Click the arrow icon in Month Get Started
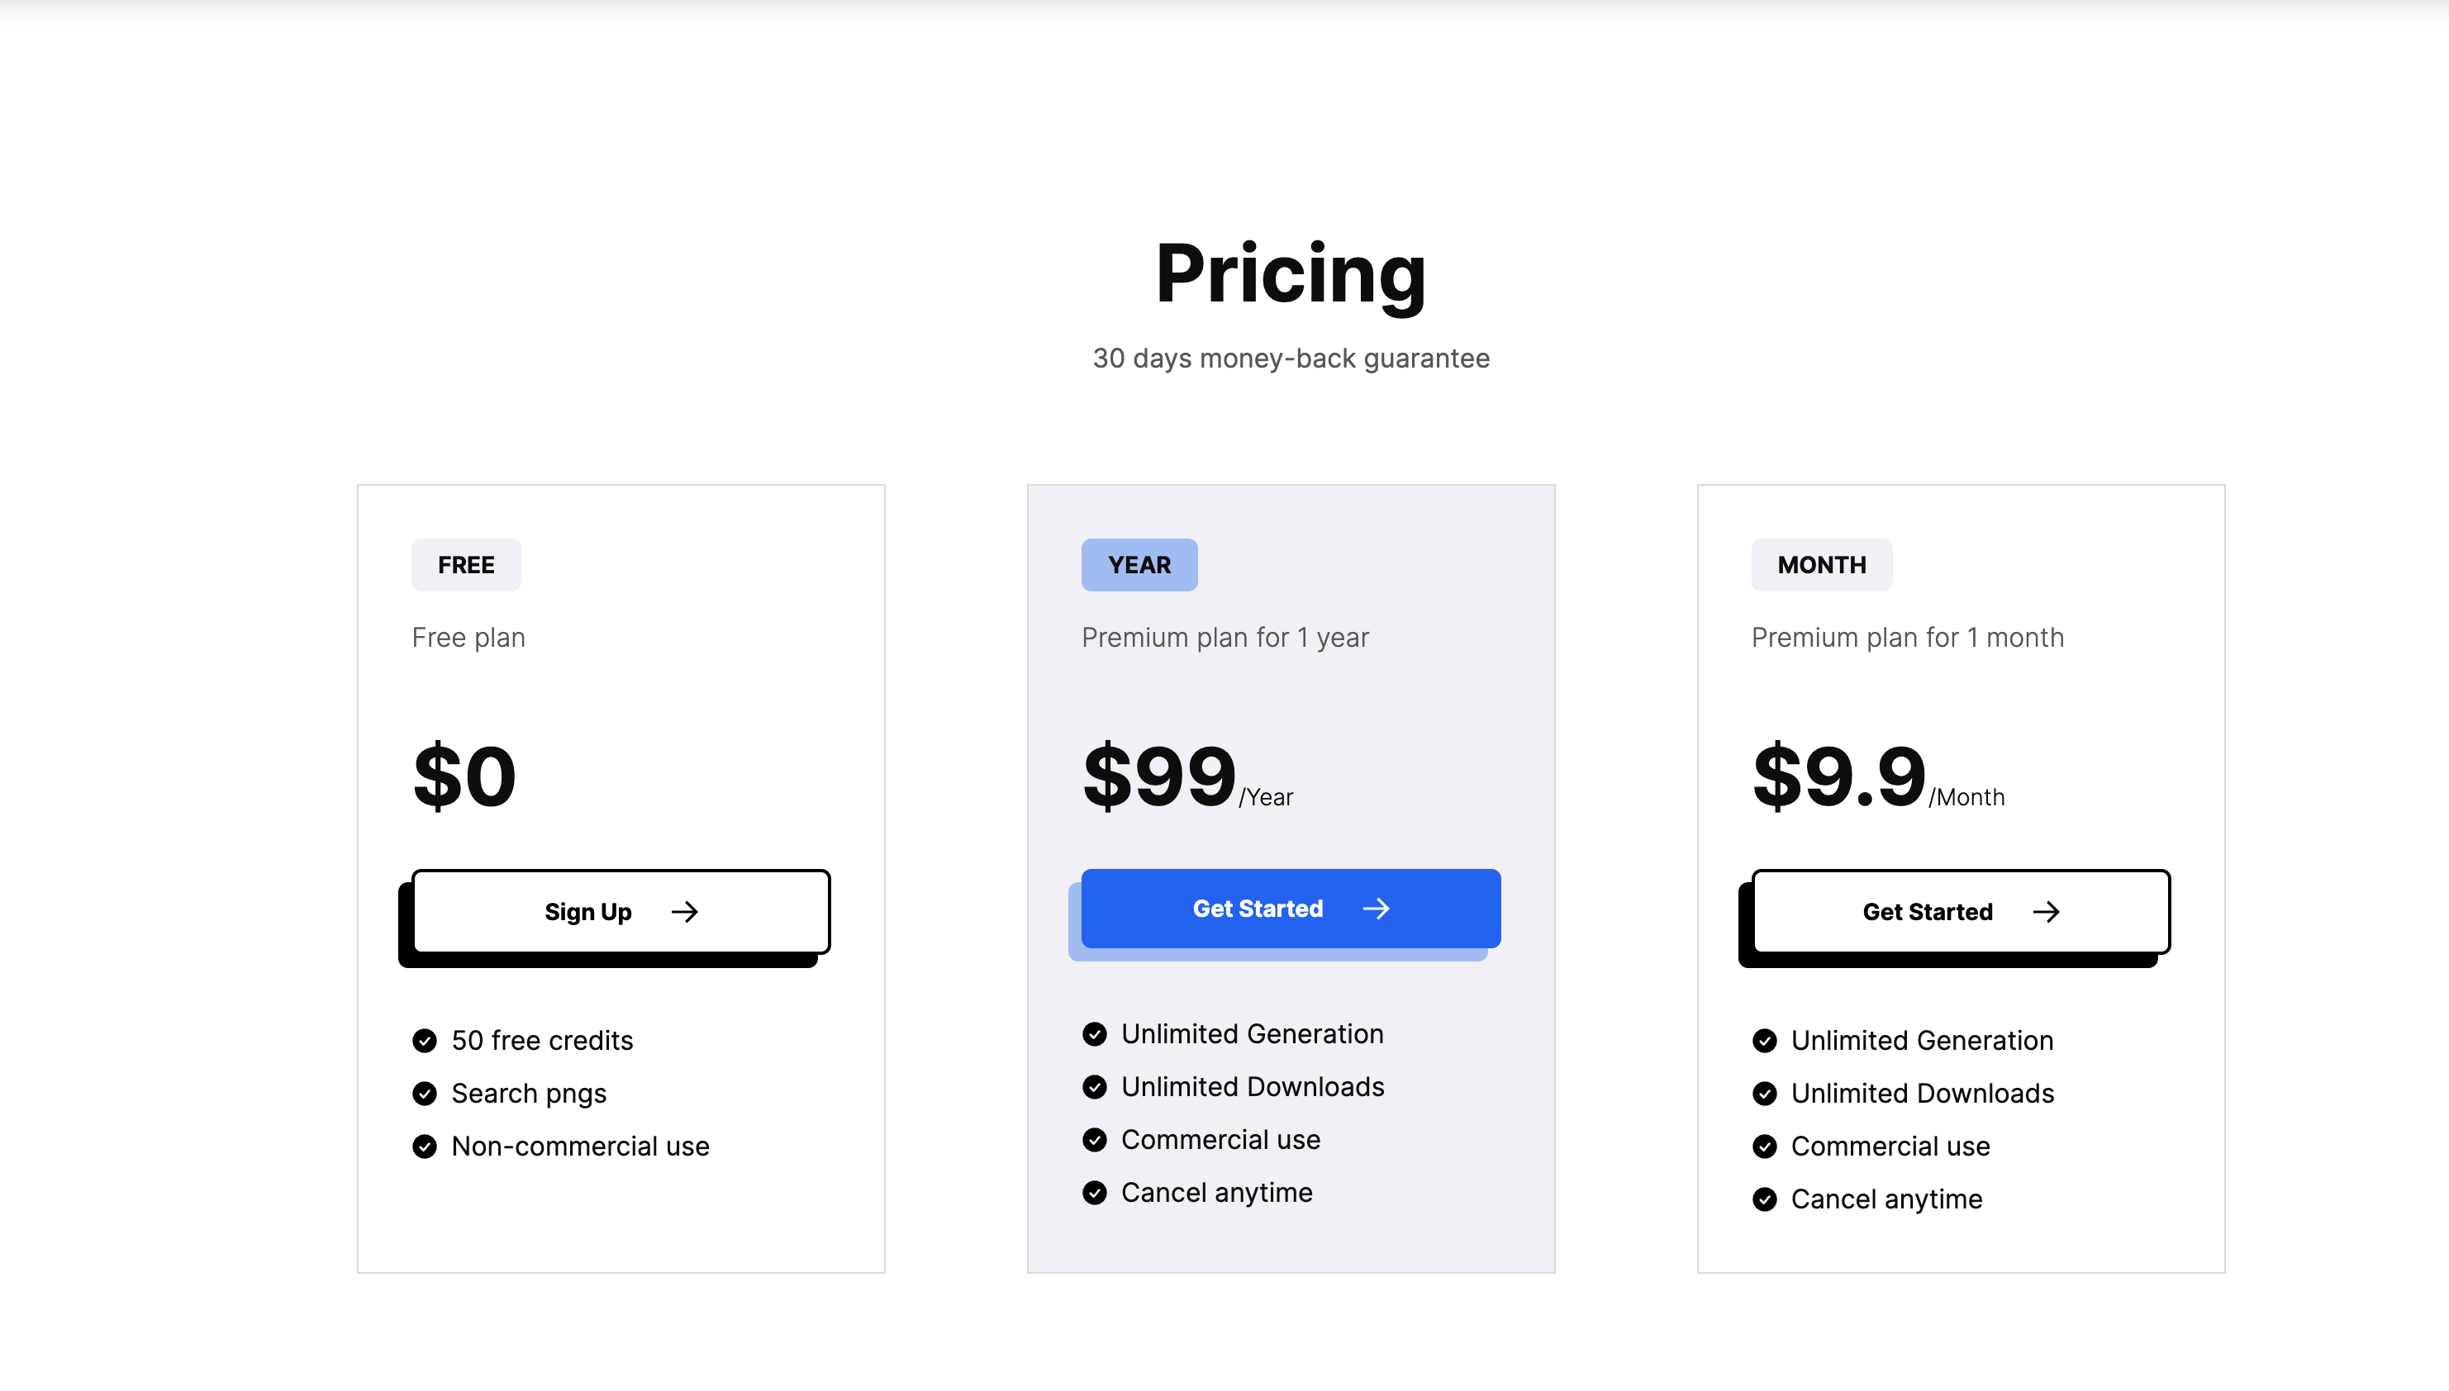The height and width of the screenshot is (1391, 2449). [2046, 911]
